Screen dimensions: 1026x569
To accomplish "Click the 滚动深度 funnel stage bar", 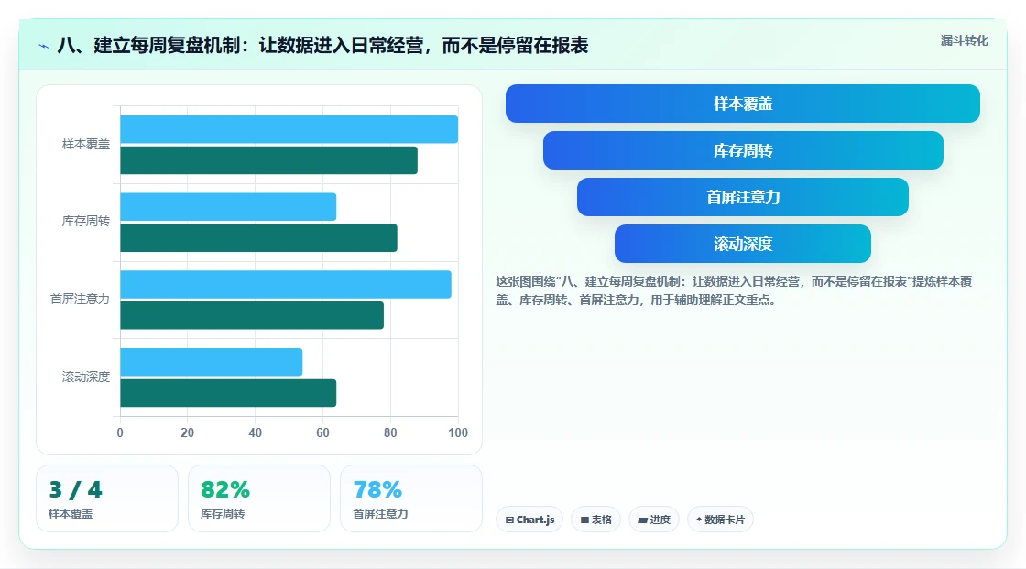I will coord(743,245).
